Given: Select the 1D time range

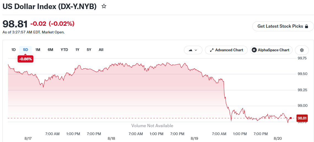Looking at the screenshot, I should point(13,50).
